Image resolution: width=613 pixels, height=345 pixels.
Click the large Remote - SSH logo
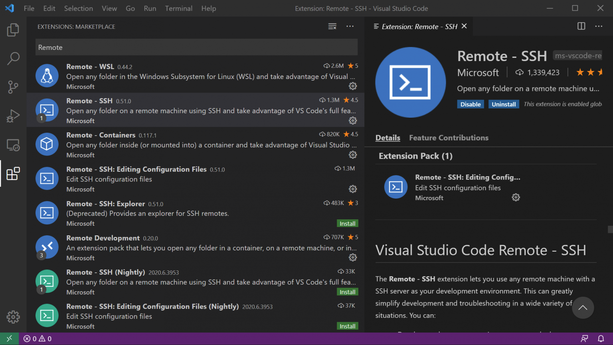click(x=411, y=82)
